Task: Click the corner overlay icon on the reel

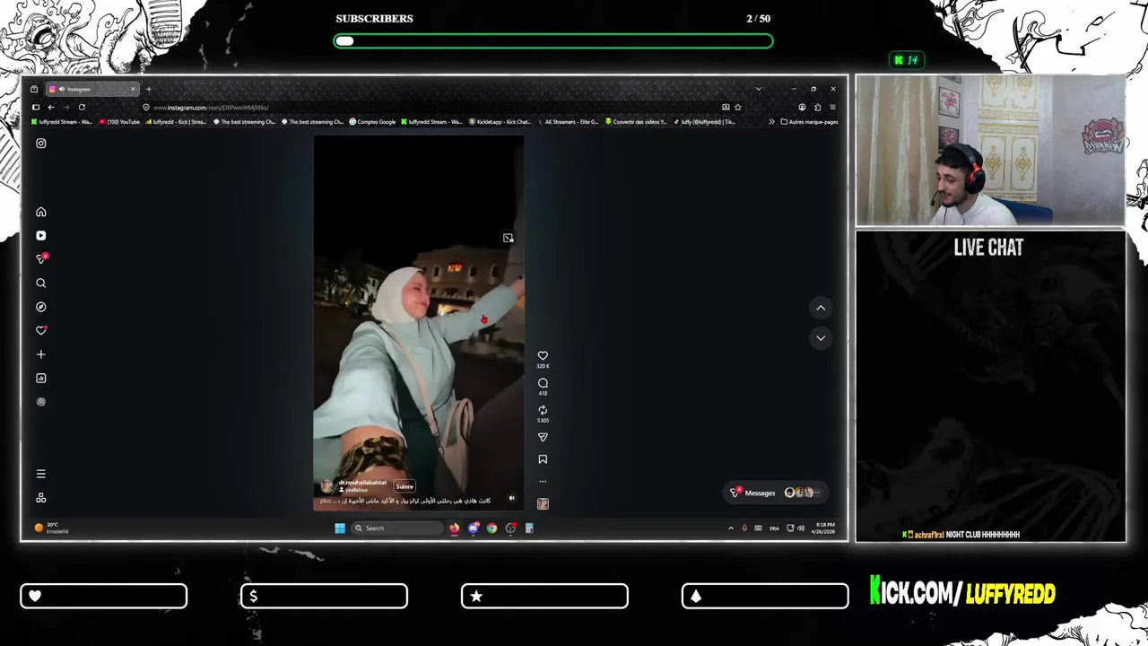Action: tap(509, 238)
